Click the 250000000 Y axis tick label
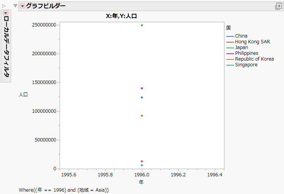Screen dimensions: 284x194 [44, 25]
